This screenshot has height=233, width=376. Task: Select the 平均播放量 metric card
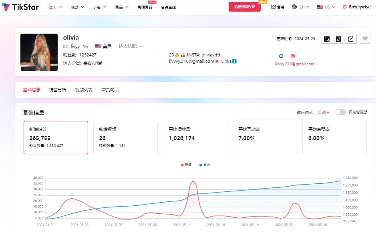click(x=195, y=137)
